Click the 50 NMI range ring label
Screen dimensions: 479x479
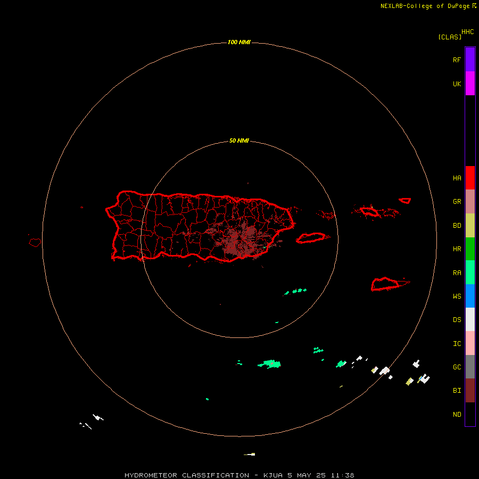click(x=239, y=141)
